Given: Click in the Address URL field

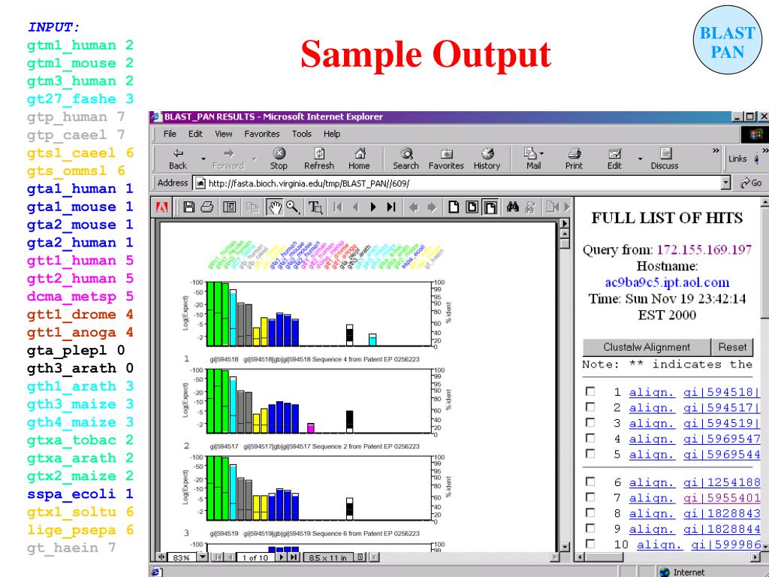Looking at the screenshot, I should (457, 183).
